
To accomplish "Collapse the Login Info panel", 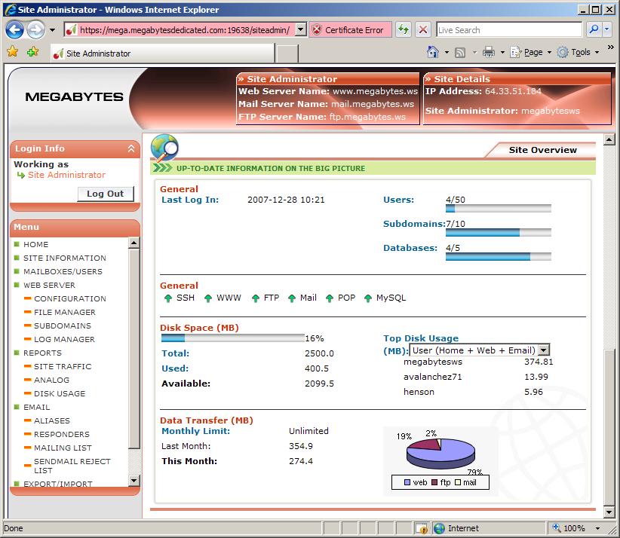I will coord(131,149).
